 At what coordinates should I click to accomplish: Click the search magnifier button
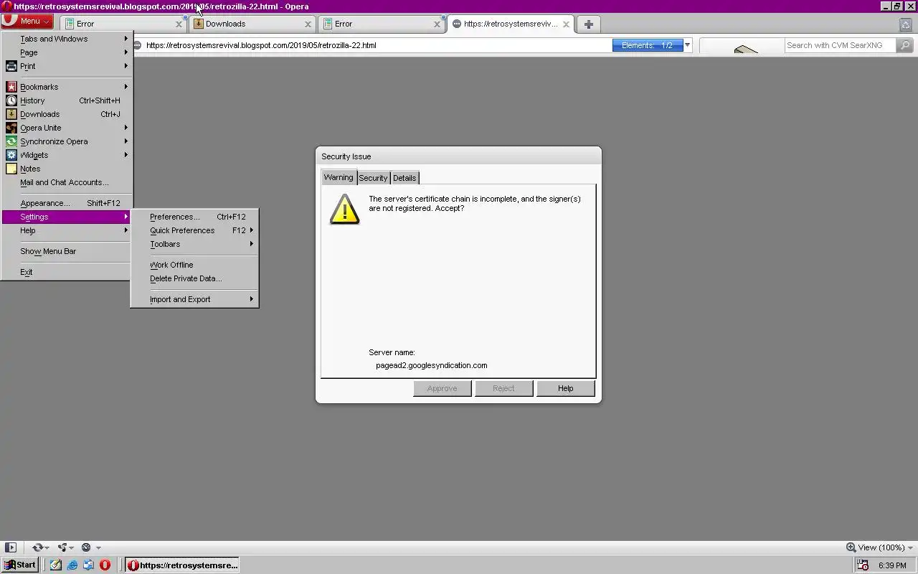point(904,45)
